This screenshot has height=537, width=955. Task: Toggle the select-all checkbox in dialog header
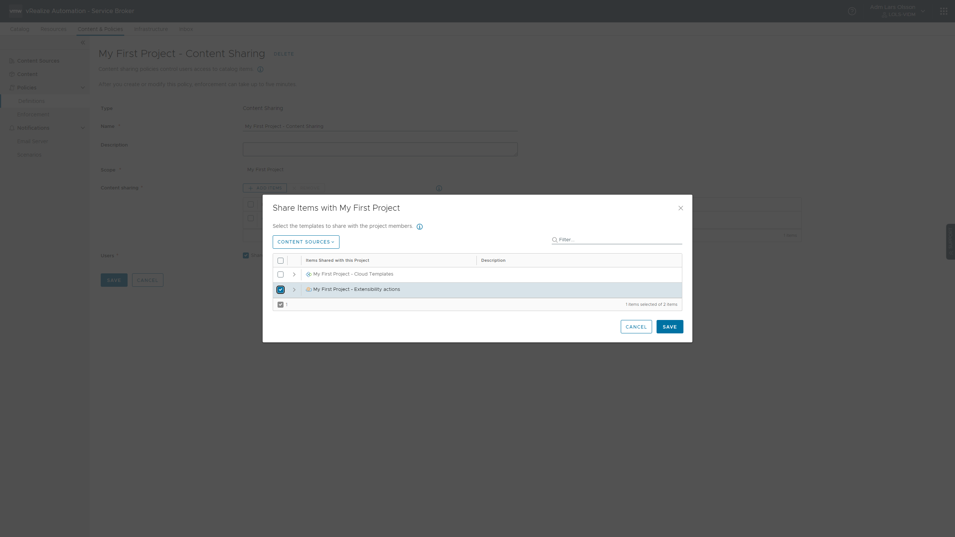click(281, 261)
